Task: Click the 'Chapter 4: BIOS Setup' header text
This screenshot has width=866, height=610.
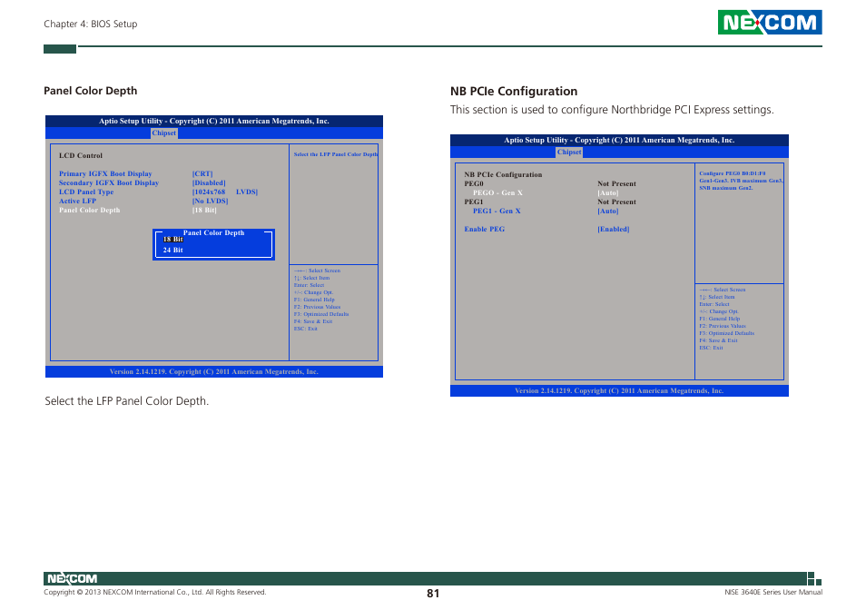Action: point(91,24)
